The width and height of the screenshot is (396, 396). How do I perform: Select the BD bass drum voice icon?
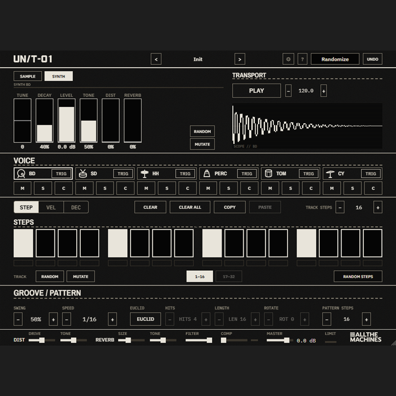click(x=21, y=174)
